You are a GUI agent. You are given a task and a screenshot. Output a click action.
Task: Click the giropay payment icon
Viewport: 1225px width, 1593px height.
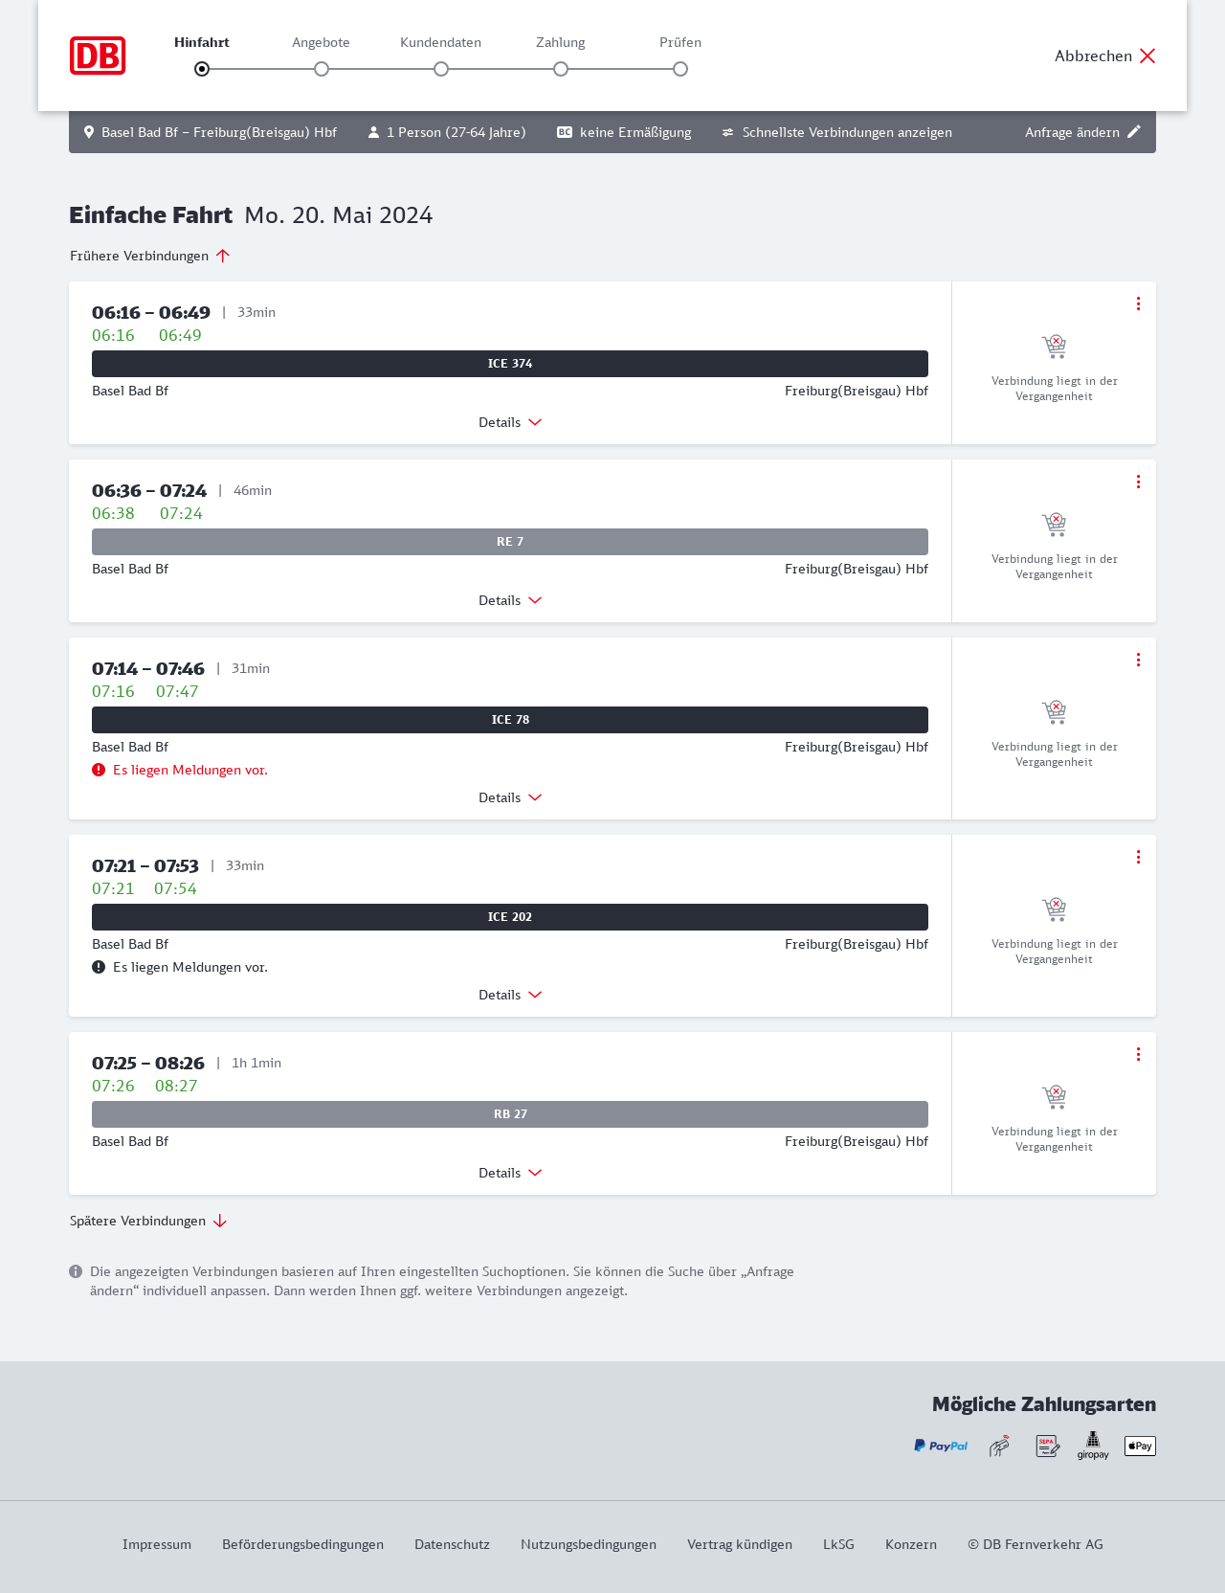[x=1093, y=1446]
